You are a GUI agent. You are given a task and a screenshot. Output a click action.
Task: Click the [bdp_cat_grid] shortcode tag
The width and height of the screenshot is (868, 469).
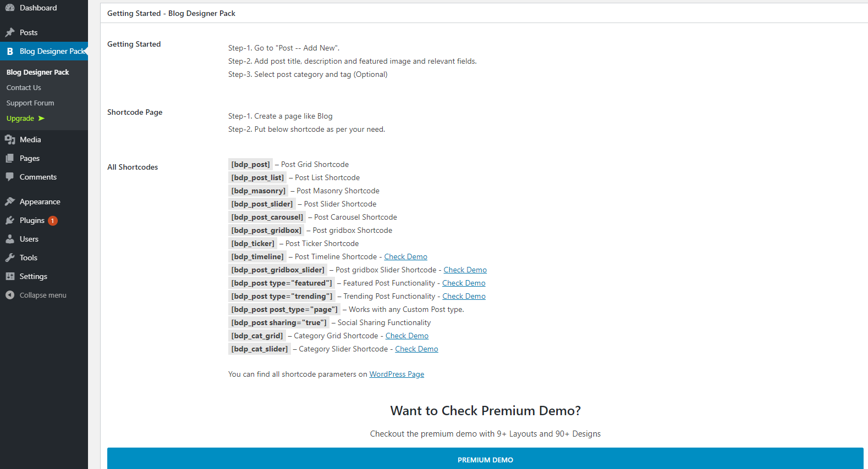pyautogui.click(x=257, y=336)
